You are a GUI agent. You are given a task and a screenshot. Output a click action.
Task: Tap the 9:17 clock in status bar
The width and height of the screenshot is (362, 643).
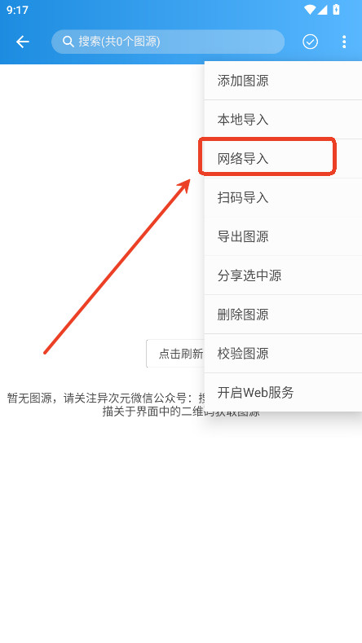coord(17,10)
